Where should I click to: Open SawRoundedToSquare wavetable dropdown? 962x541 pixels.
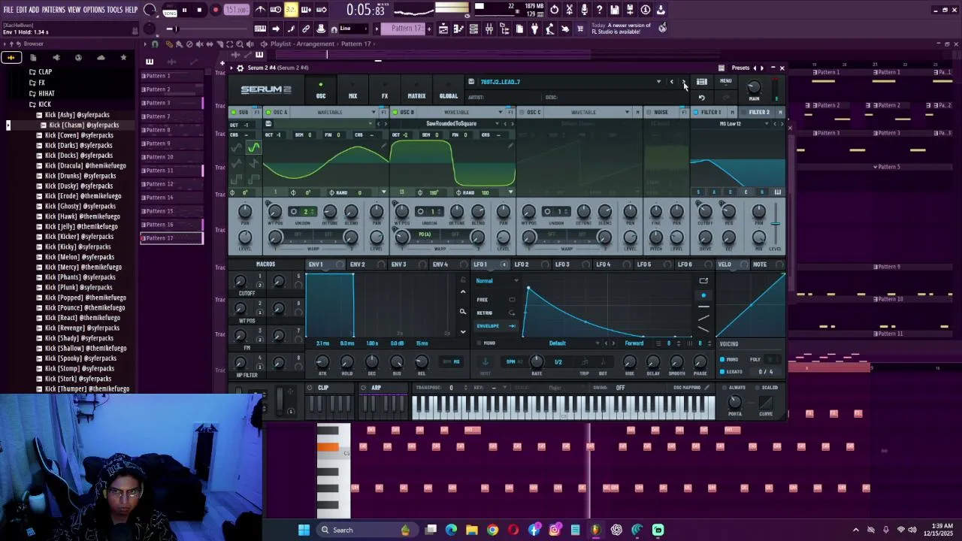[x=451, y=123]
